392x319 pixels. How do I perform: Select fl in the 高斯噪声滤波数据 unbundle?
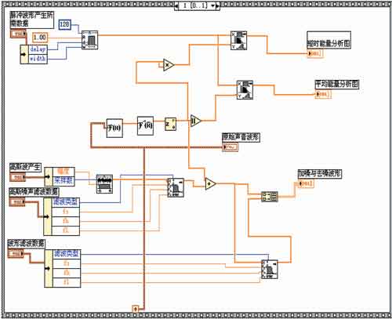tap(66, 230)
